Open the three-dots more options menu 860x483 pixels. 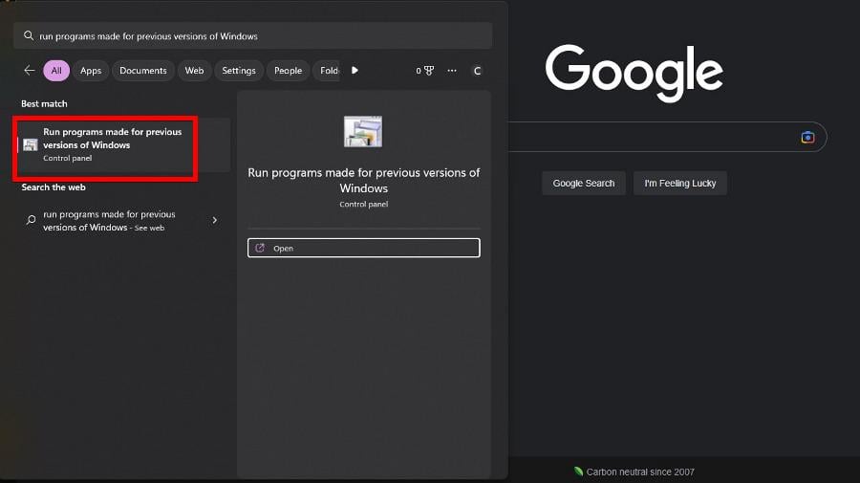(x=452, y=70)
